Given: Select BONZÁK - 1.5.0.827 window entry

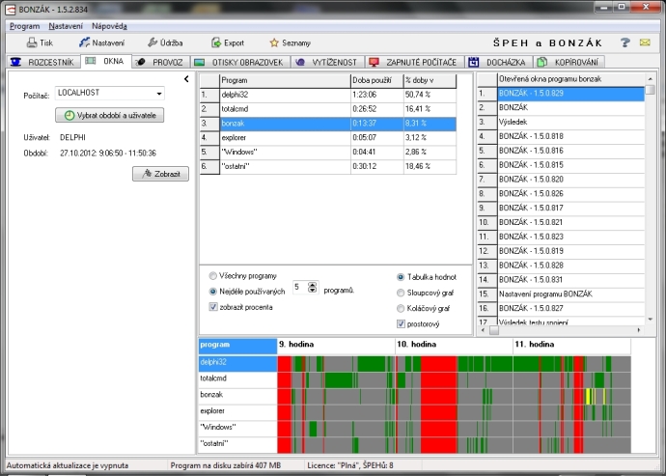Looking at the screenshot, I should (570, 309).
